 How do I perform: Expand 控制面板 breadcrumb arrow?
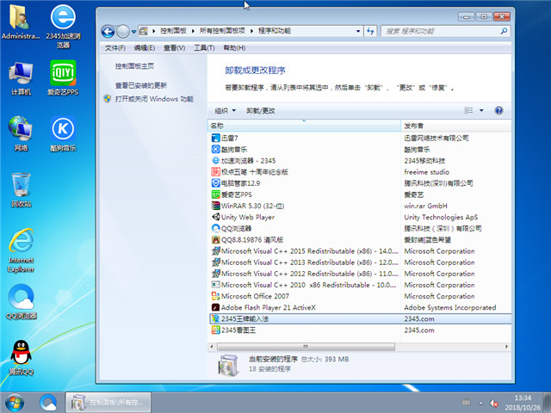click(x=193, y=31)
